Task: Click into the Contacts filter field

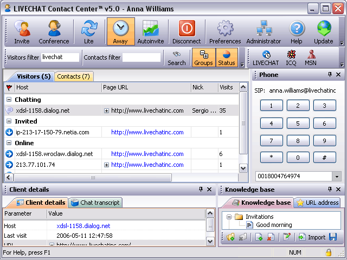Action: (x=142, y=57)
